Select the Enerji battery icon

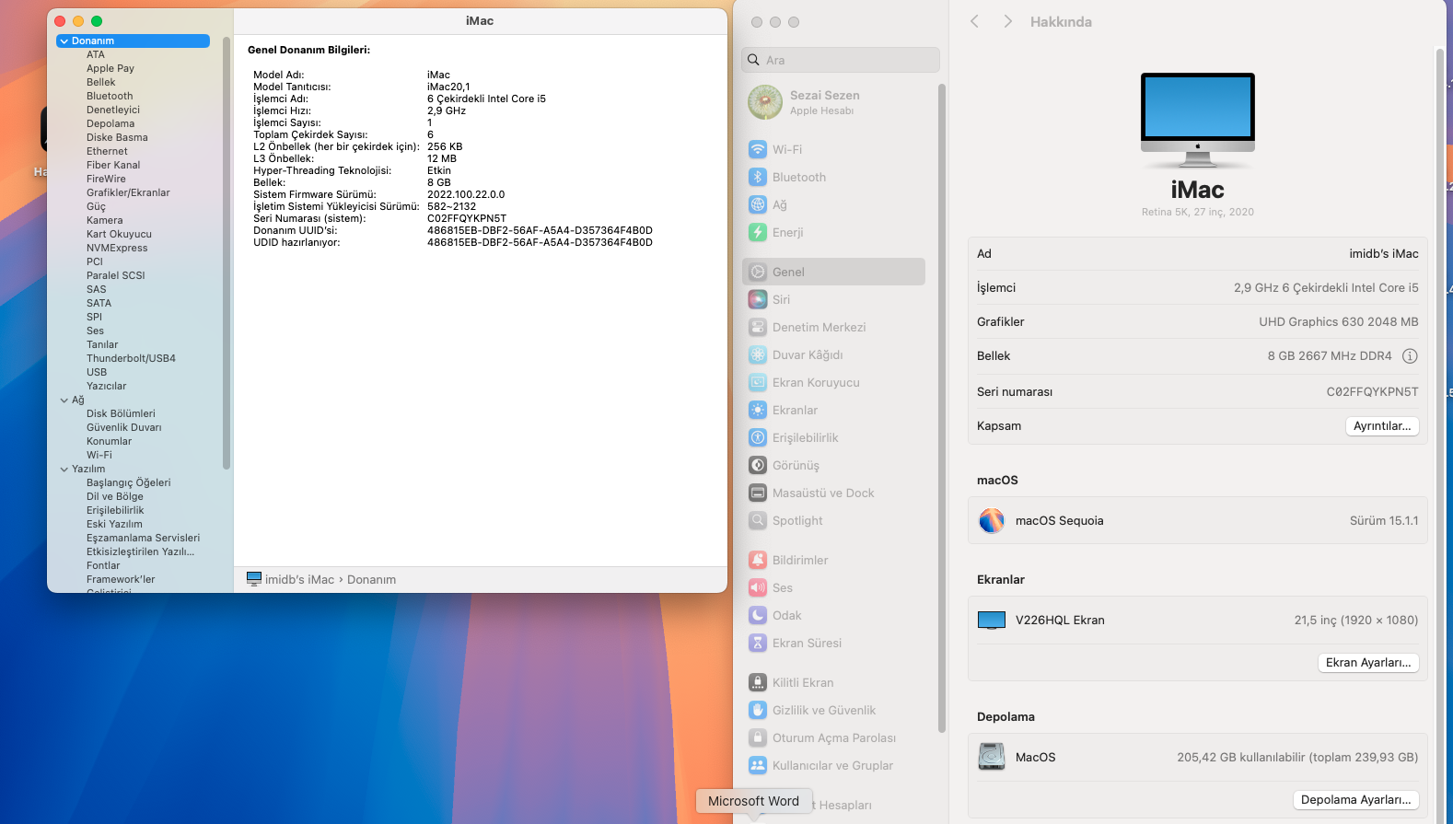pyautogui.click(x=757, y=232)
